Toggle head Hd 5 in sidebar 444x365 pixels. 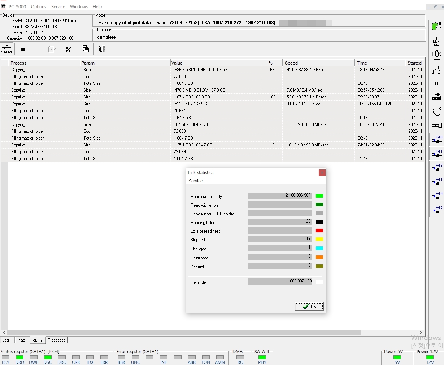(437, 210)
